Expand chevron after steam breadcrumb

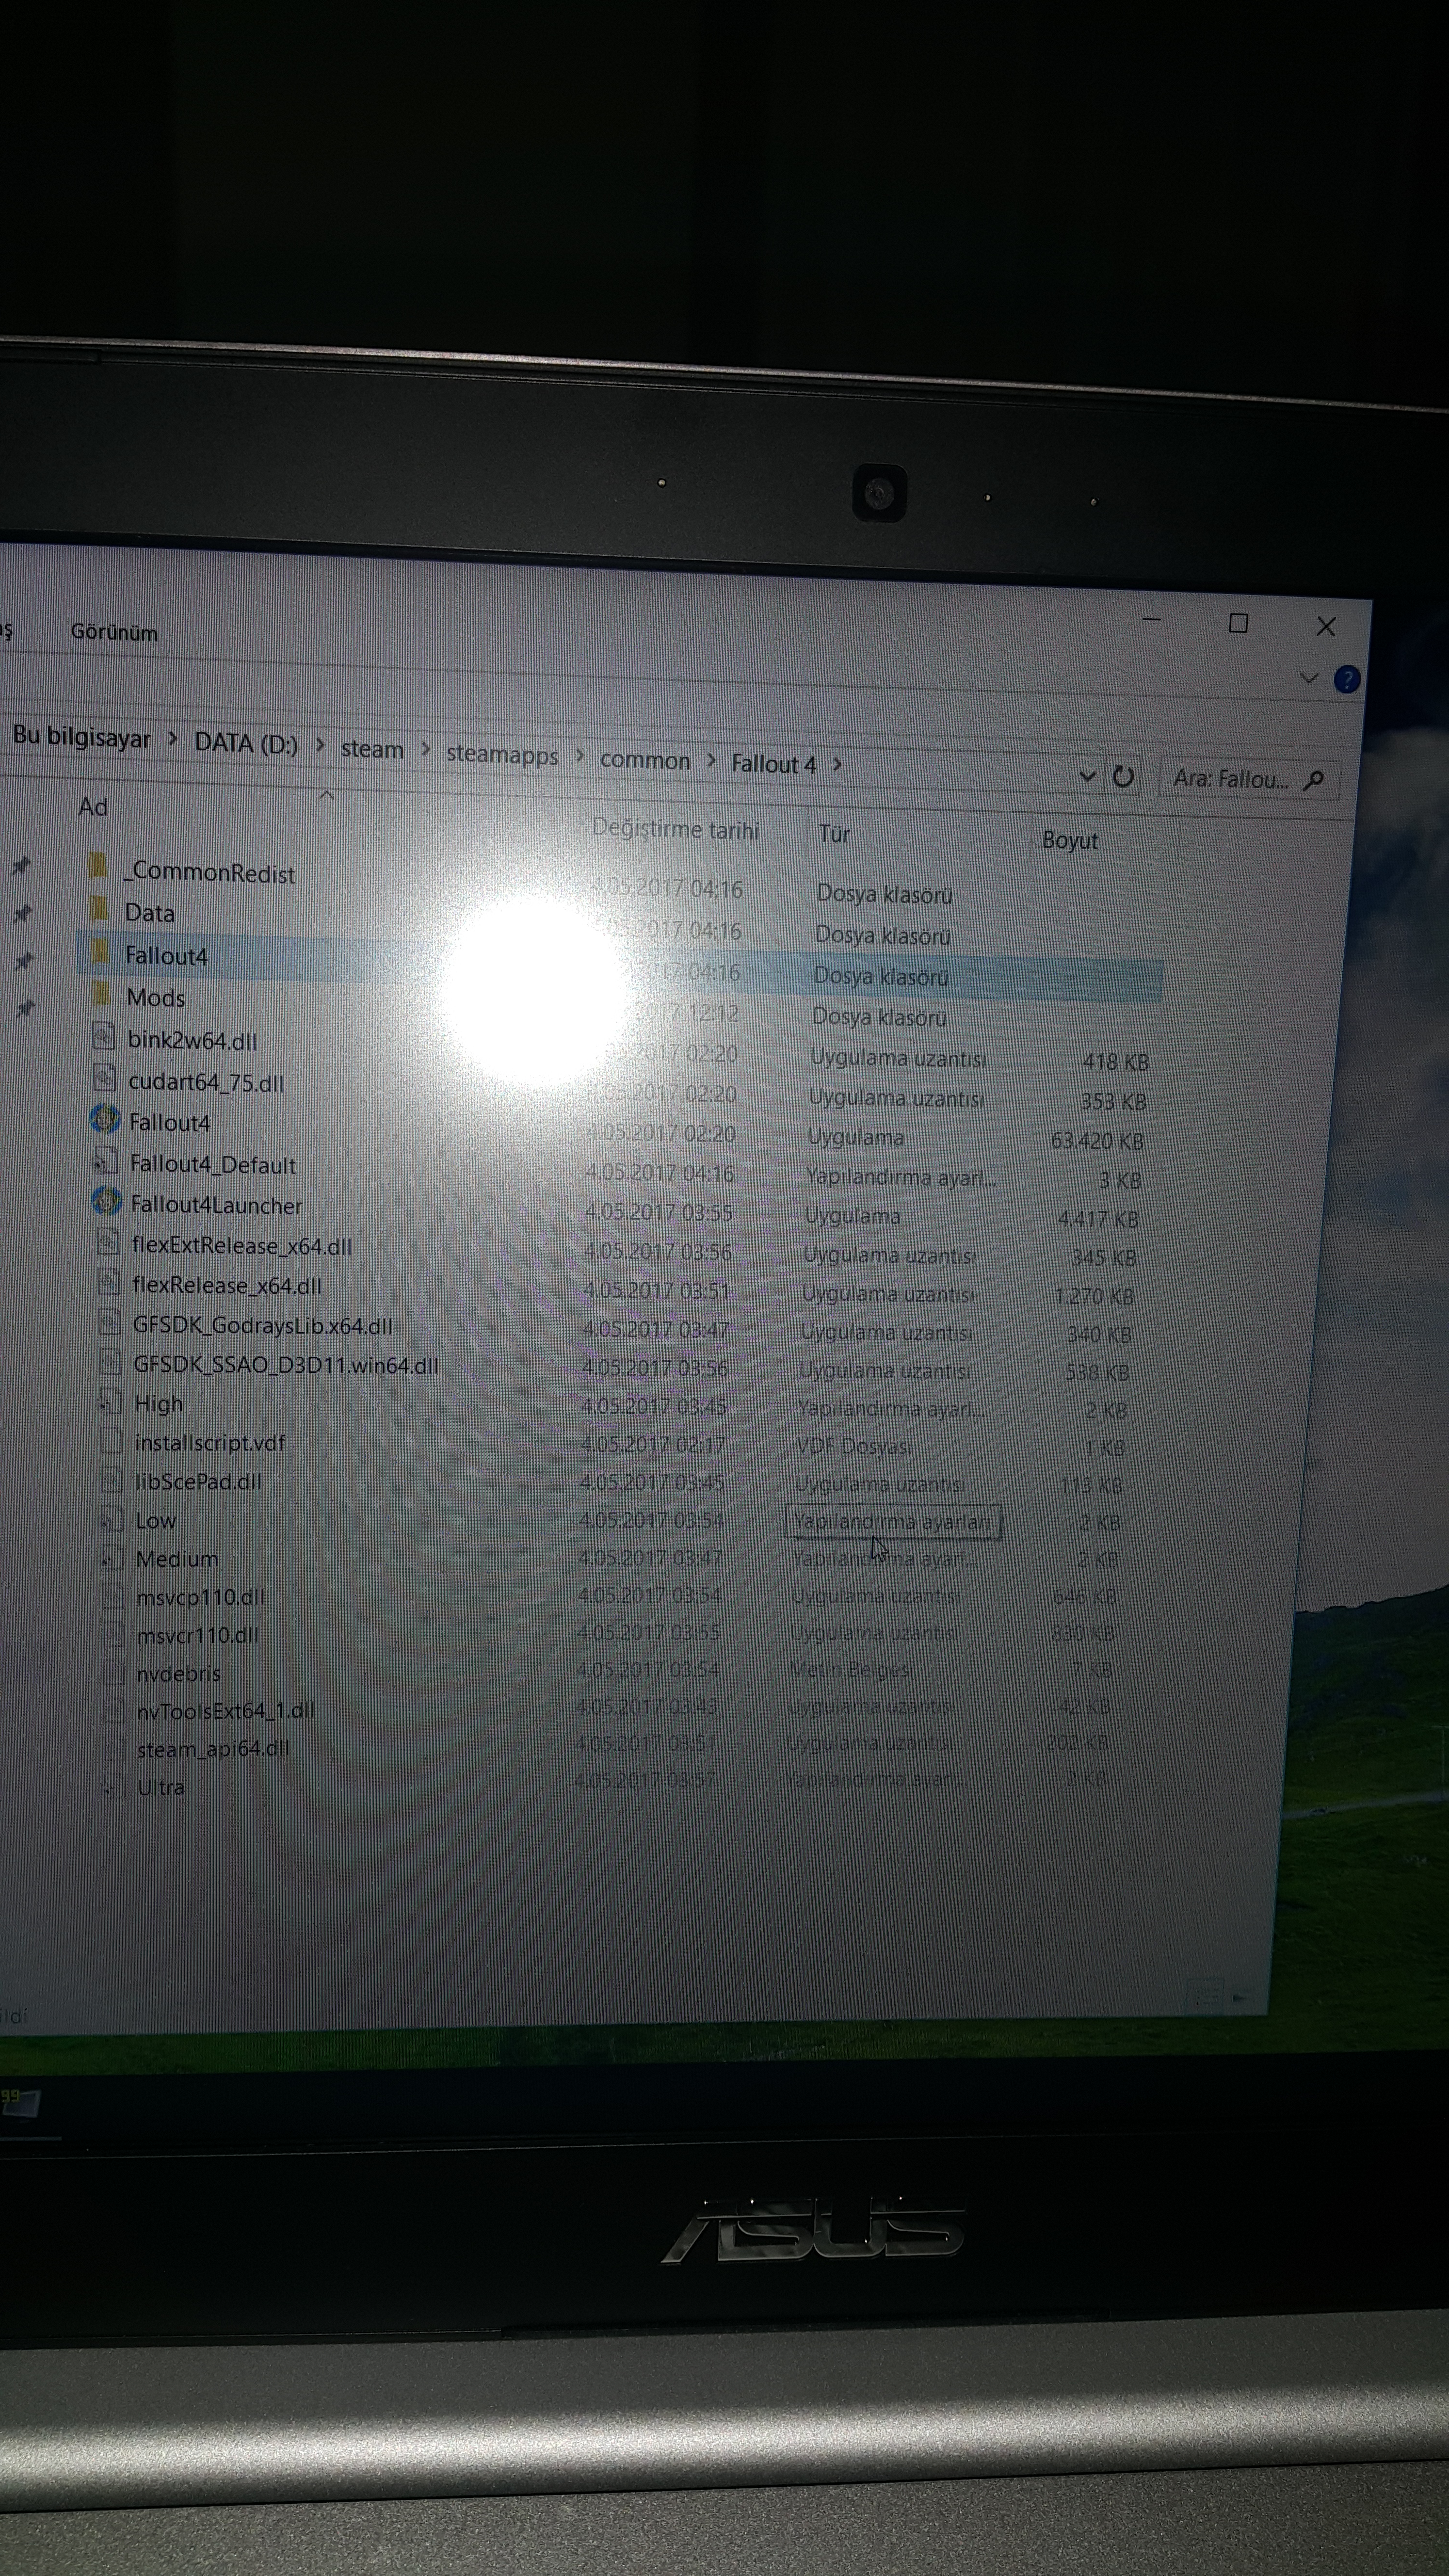tap(425, 750)
